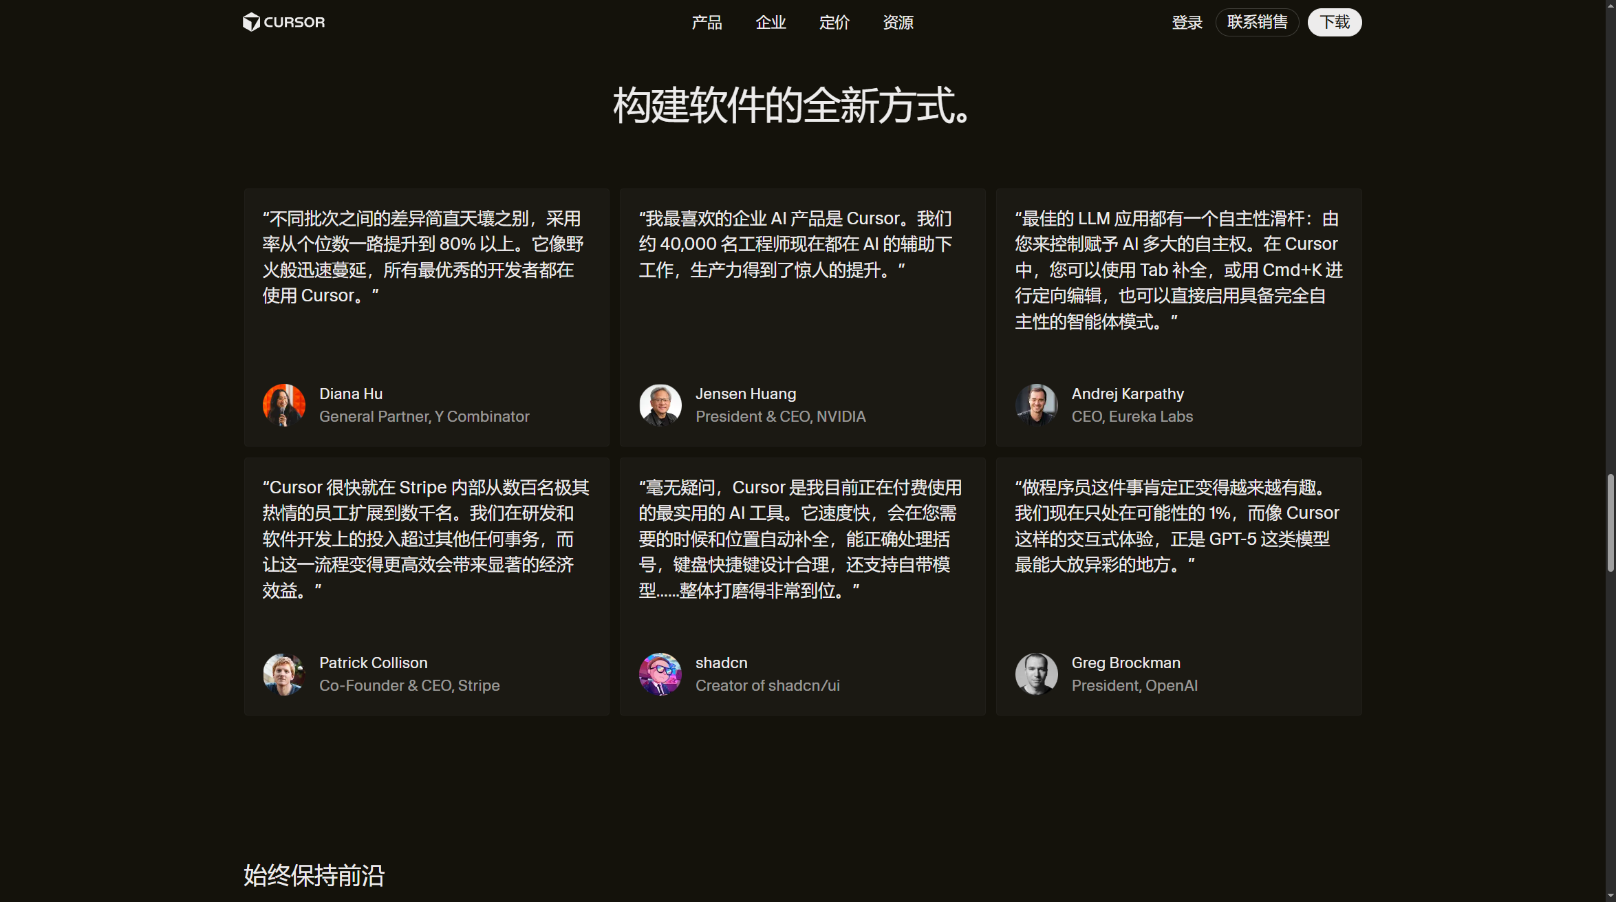Click shadcn's quote about the most useful AI tool

click(x=800, y=539)
